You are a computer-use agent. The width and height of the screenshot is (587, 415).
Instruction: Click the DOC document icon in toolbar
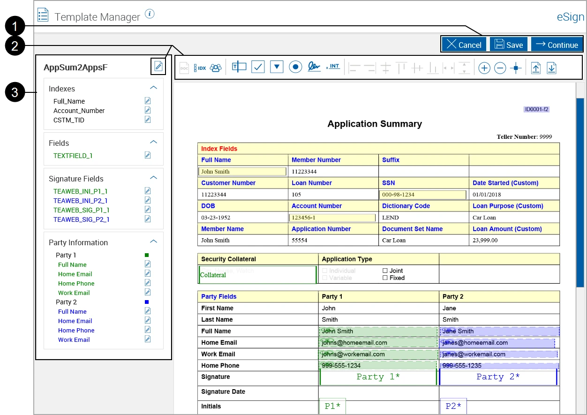(184, 68)
